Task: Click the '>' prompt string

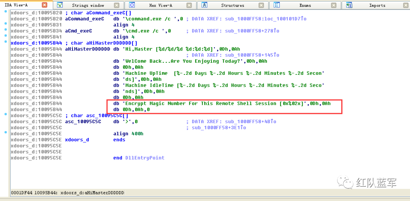Action: (x=127, y=122)
